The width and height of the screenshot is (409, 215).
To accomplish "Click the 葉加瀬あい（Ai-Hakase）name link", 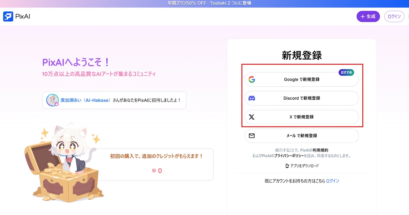I will (x=86, y=100).
